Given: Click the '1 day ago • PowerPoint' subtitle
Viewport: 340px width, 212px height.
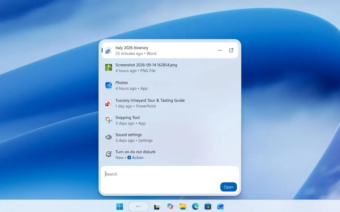Looking at the screenshot, I should point(136,106).
